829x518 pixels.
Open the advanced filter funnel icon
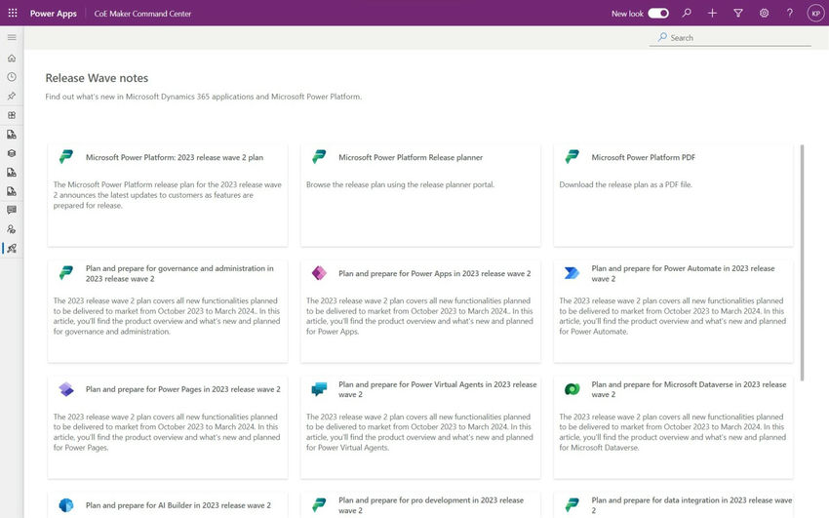(x=738, y=13)
